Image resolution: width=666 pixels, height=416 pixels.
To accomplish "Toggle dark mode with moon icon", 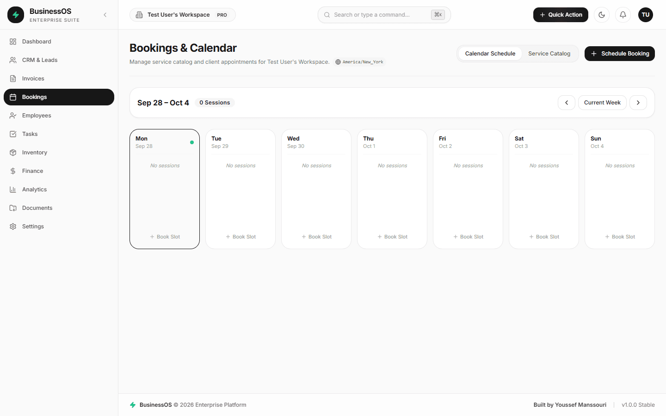I will pyautogui.click(x=602, y=15).
